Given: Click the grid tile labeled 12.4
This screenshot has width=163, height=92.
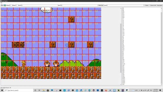Looking at the screenshot, I should click(29, 63).
